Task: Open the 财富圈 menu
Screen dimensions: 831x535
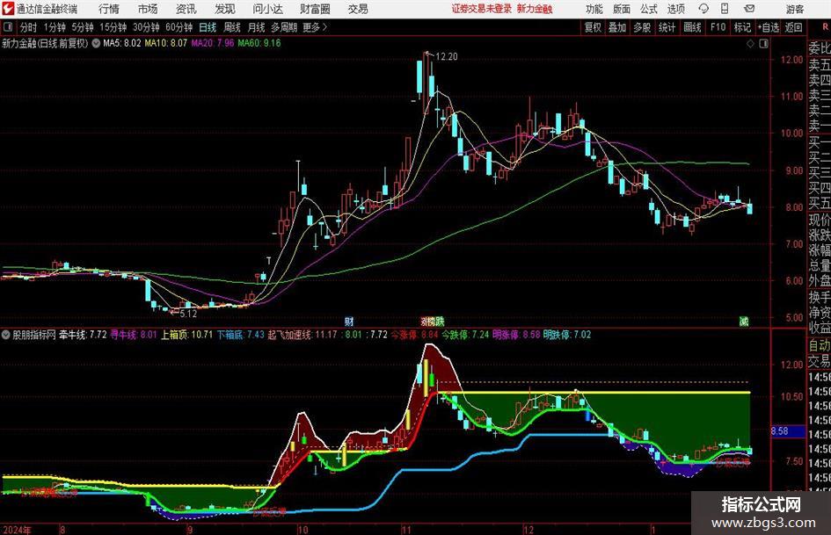Action: pos(315,9)
